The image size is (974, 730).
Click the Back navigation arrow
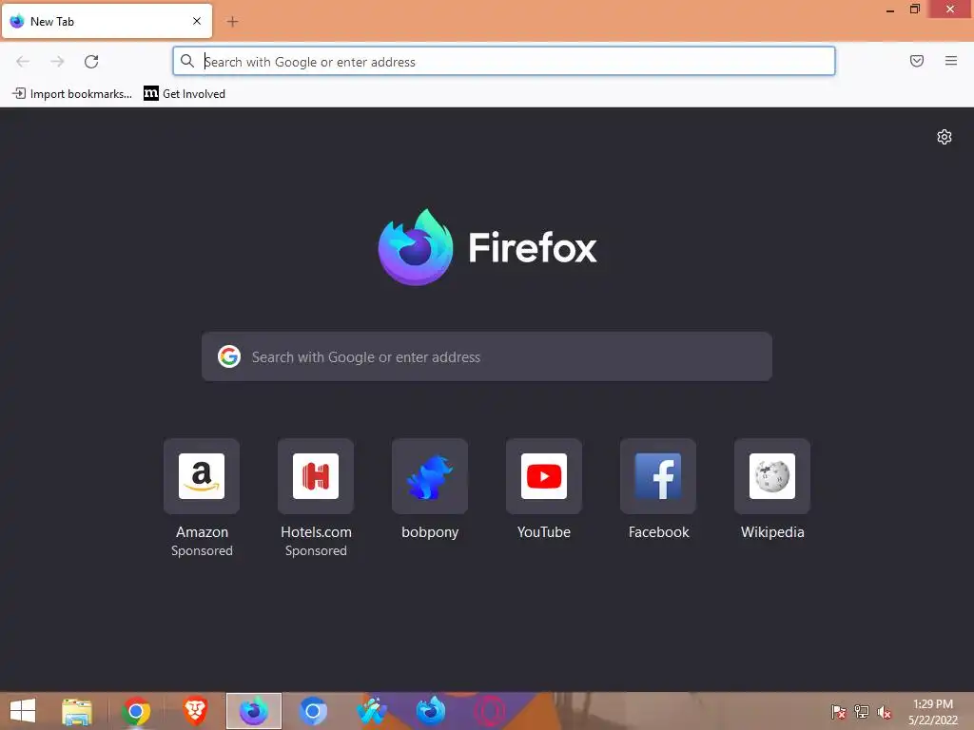click(x=23, y=62)
